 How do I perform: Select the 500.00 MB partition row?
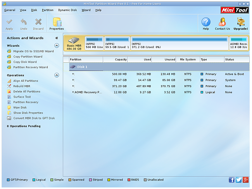pos(157,74)
